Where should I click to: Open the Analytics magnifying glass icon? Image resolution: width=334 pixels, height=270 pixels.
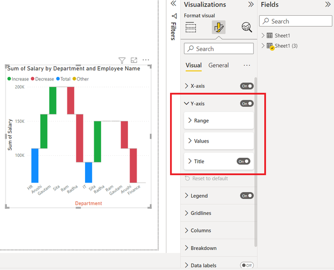pyautogui.click(x=246, y=27)
